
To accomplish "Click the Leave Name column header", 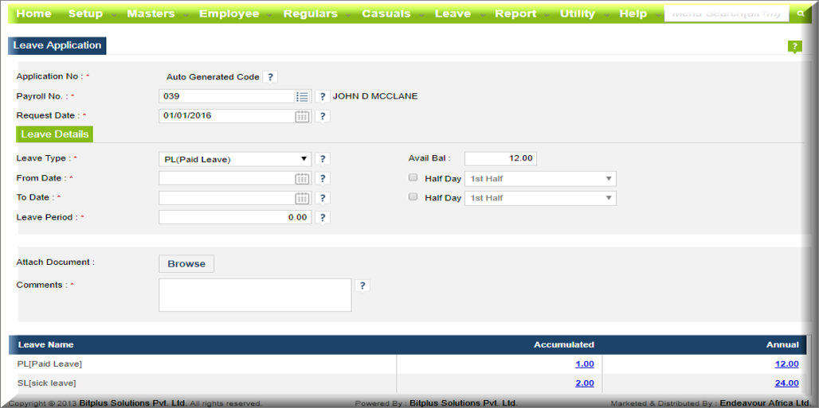I will [46, 345].
